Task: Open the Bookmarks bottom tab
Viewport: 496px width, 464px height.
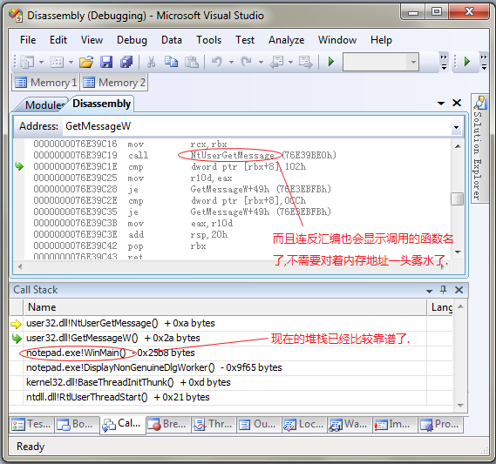Action: click(78, 424)
